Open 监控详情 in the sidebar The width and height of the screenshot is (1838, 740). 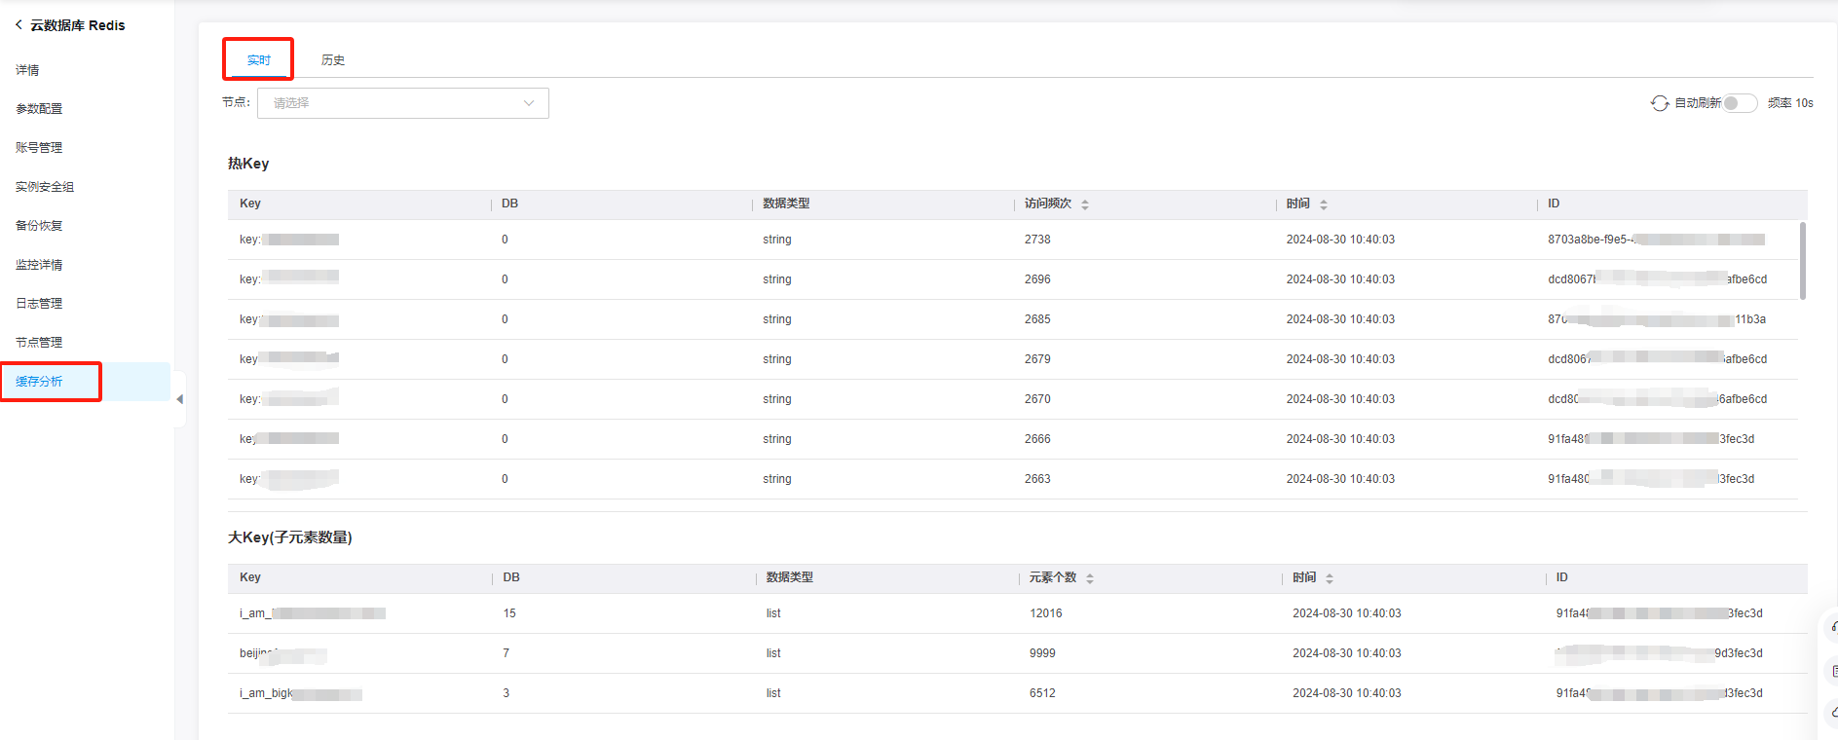click(39, 265)
